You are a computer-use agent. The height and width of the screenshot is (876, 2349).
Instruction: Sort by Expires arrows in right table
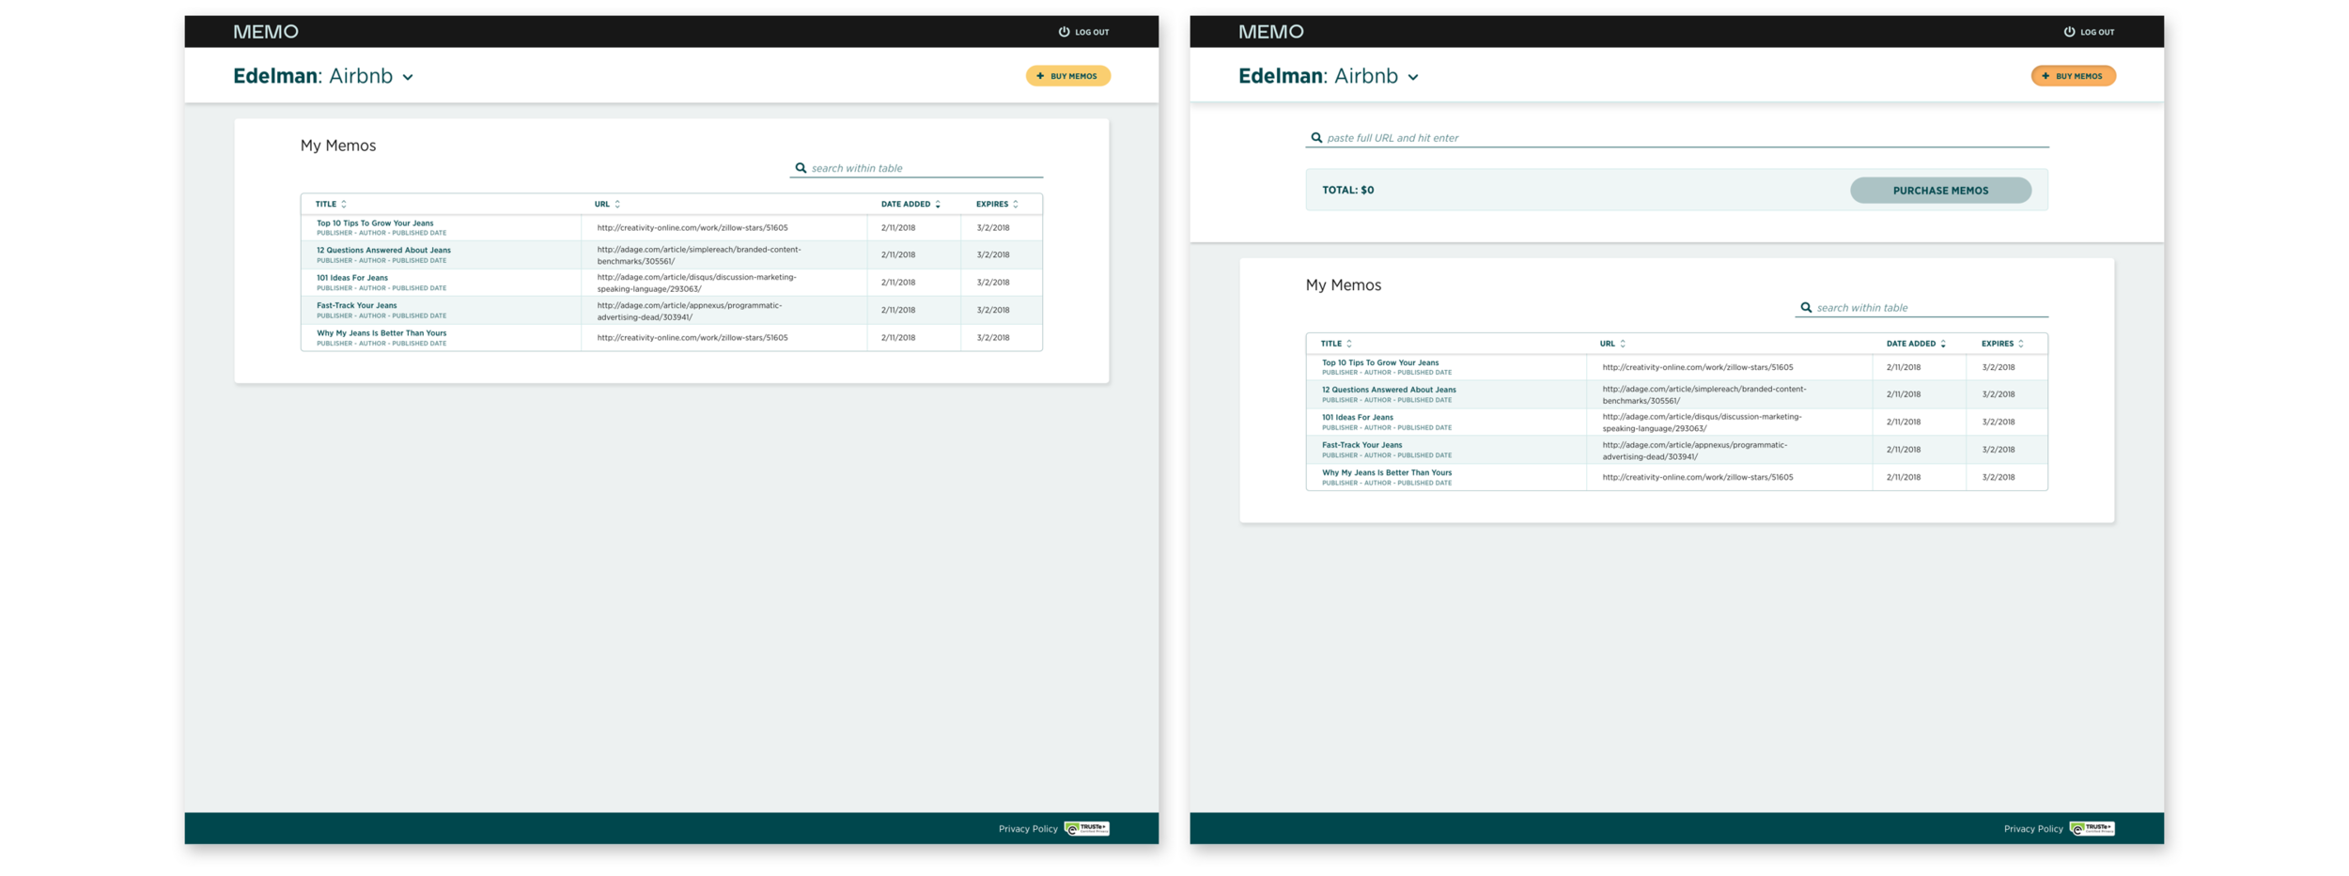point(2021,344)
